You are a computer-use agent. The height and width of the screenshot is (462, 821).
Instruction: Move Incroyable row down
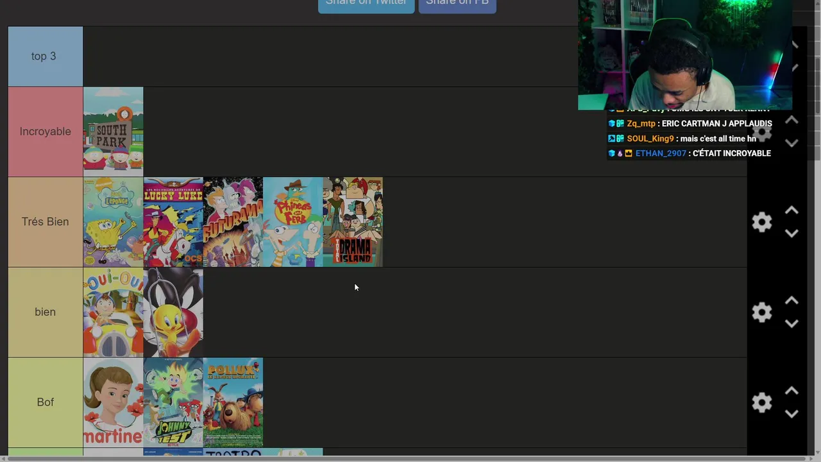point(791,143)
